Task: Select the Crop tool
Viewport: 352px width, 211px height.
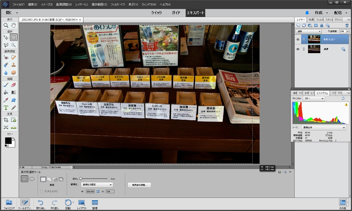Action: pyautogui.click(x=6, y=120)
